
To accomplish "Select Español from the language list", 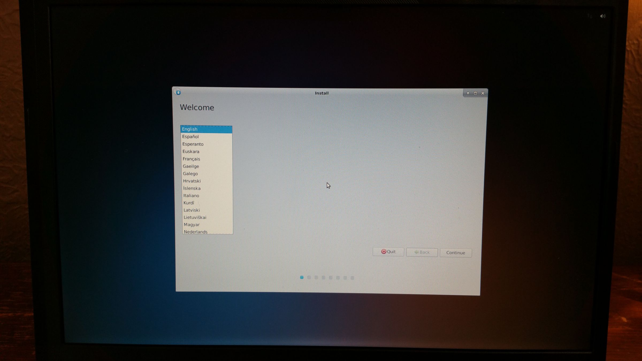I will tap(190, 137).
